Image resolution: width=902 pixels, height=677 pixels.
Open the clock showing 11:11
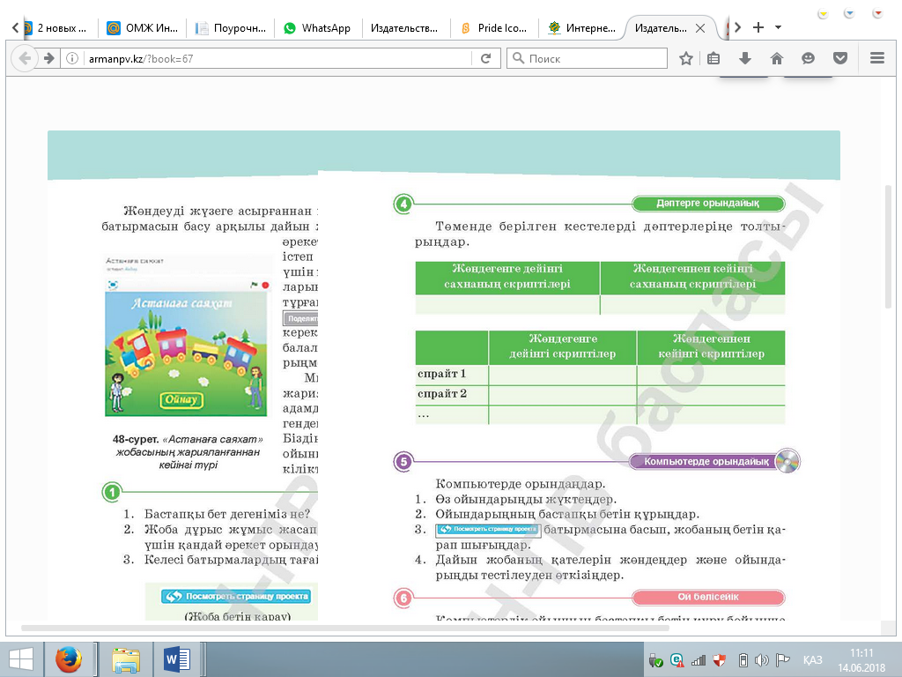click(861, 660)
